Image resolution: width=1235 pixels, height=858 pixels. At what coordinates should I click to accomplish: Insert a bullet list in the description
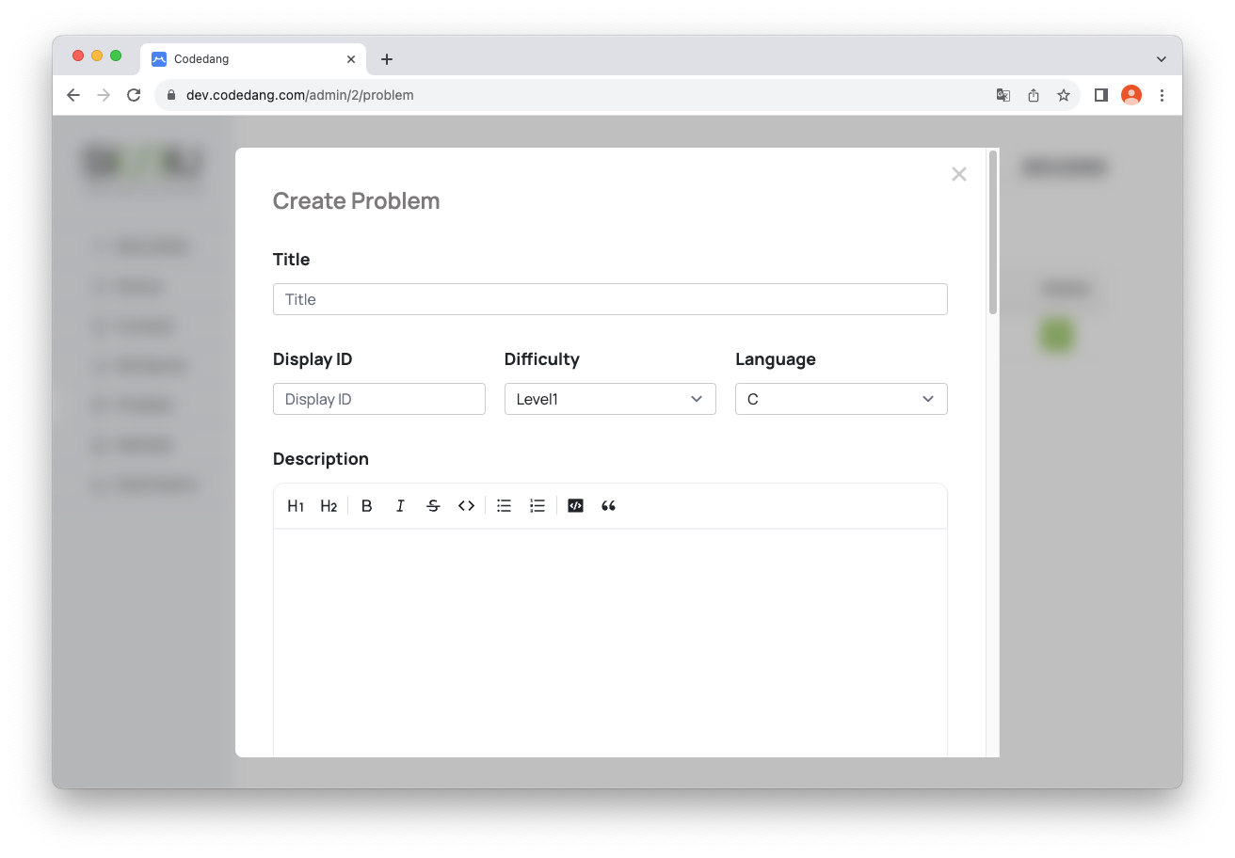[505, 506]
